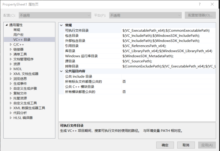Close the PropertySheet1 属性页 dialog
Screen dimensions: 220x151
coord(212,4)
